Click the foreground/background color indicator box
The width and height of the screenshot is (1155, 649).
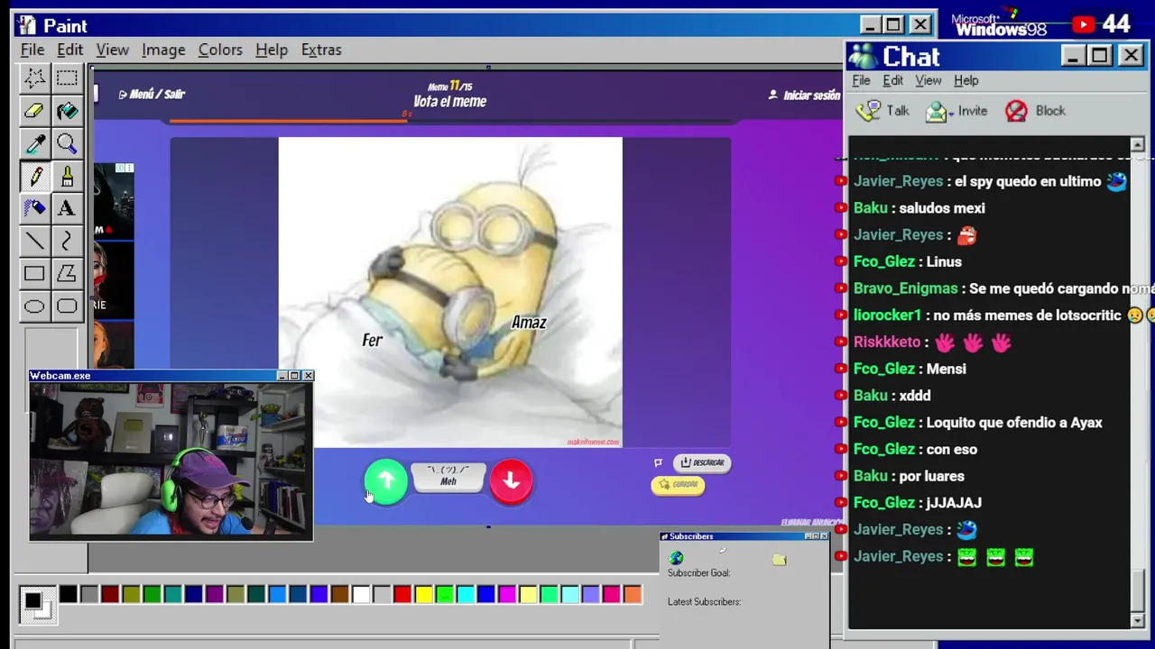[36, 604]
